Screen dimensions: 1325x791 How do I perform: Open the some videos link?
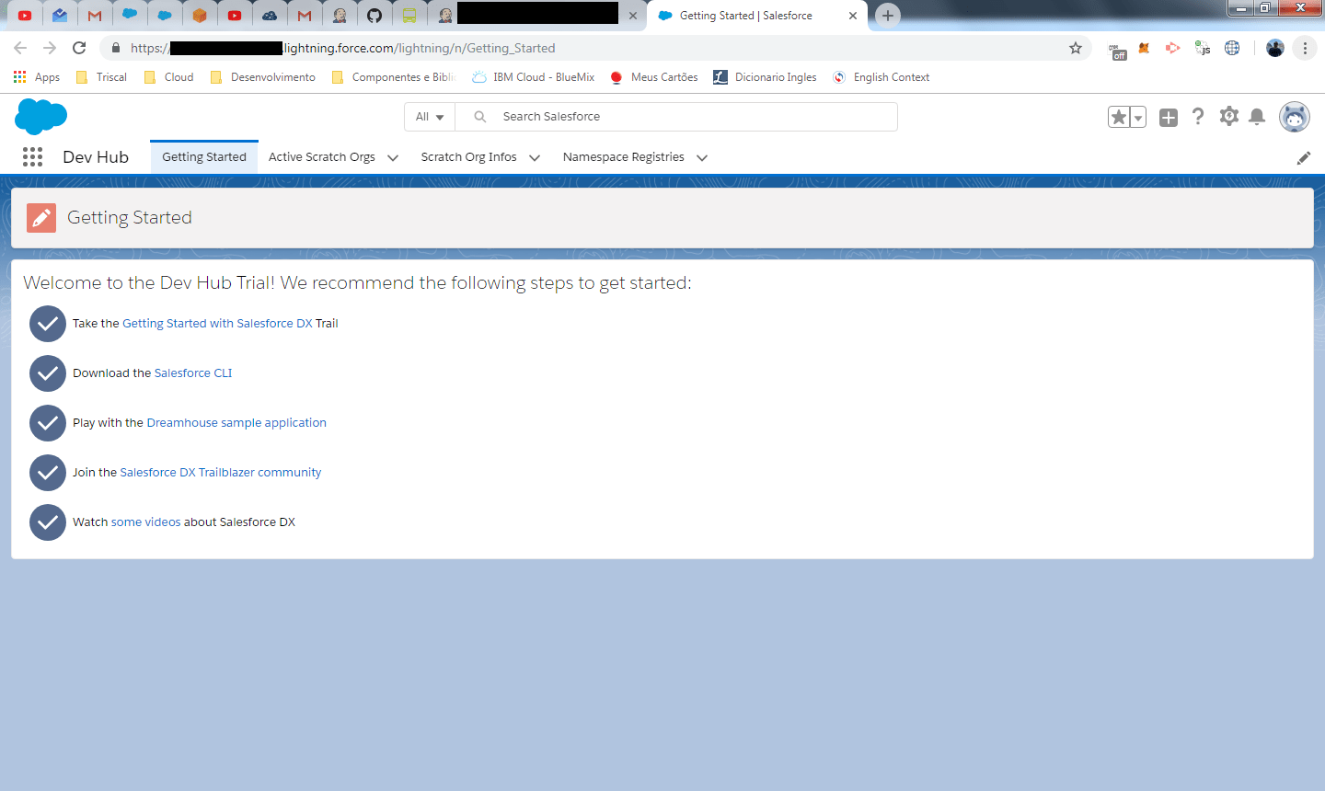(146, 522)
